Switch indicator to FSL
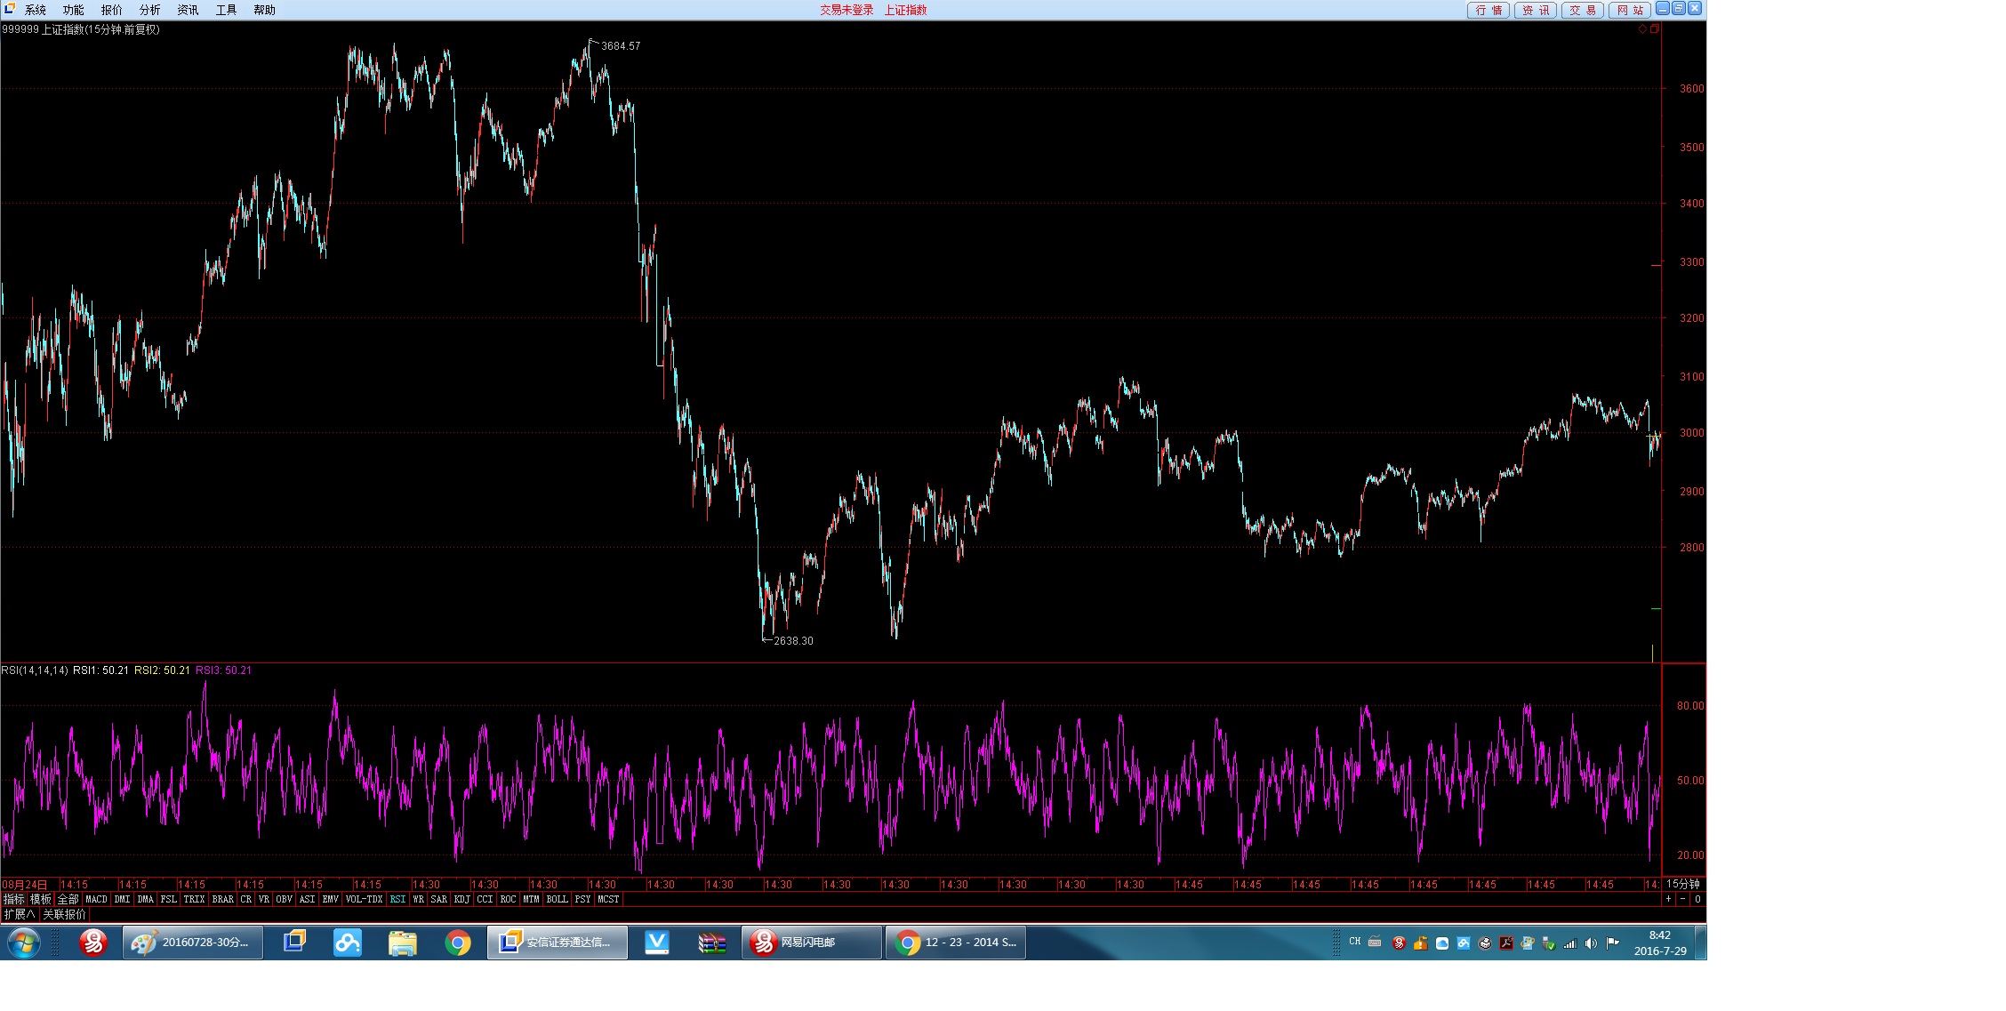This screenshot has height=1011, width=2006. tap(169, 899)
